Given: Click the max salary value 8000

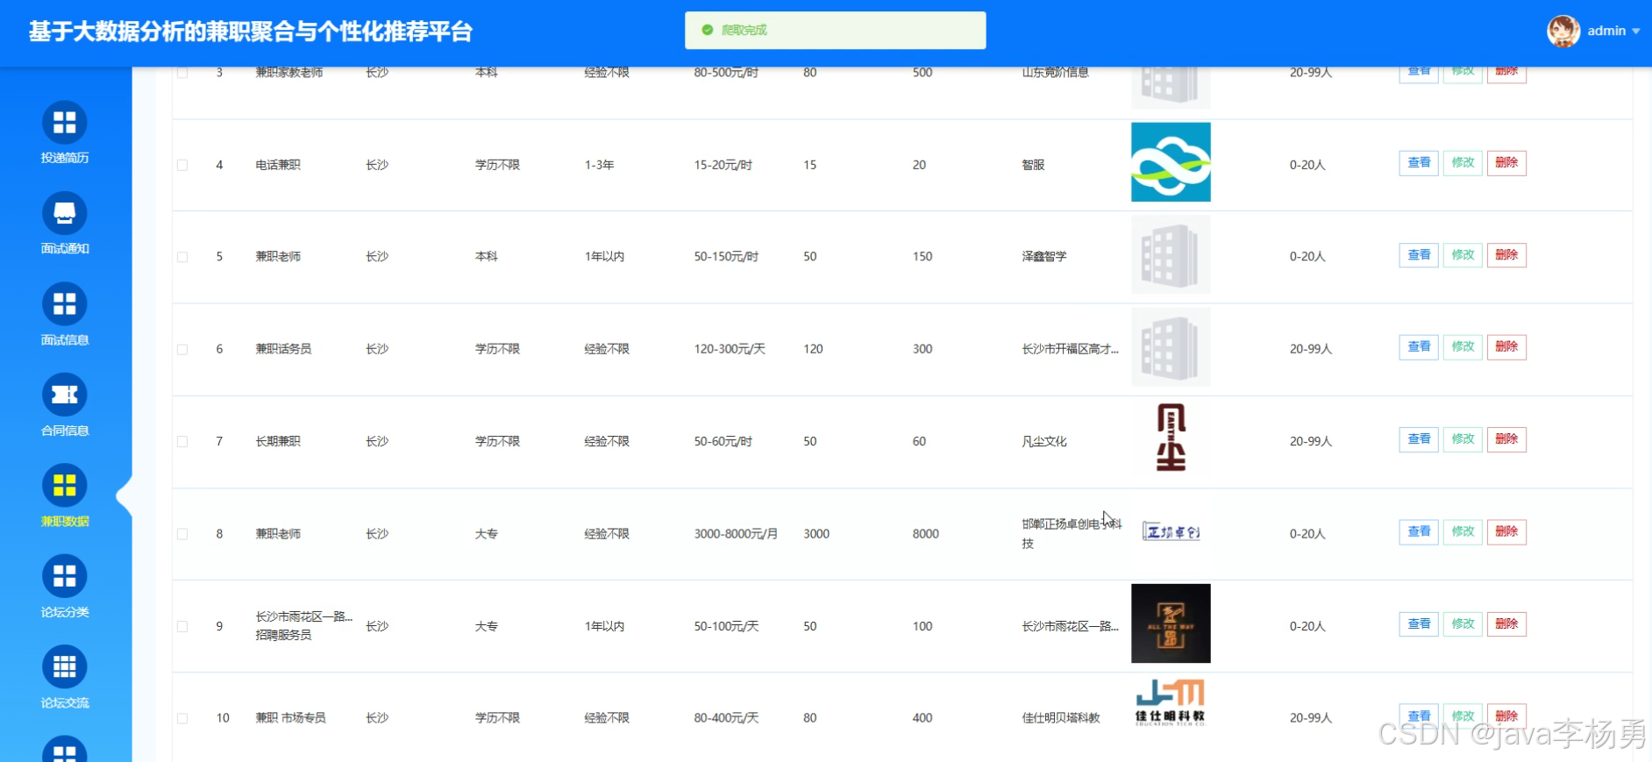Looking at the screenshot, I should point(926,534).
